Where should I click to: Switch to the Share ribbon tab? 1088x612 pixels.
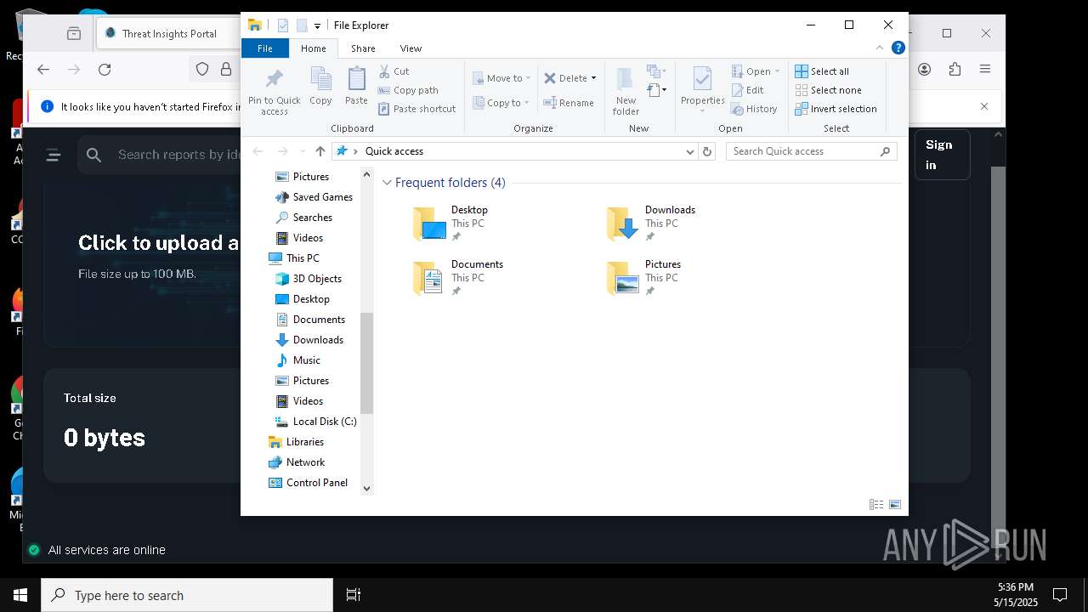(x=363, y=48)
